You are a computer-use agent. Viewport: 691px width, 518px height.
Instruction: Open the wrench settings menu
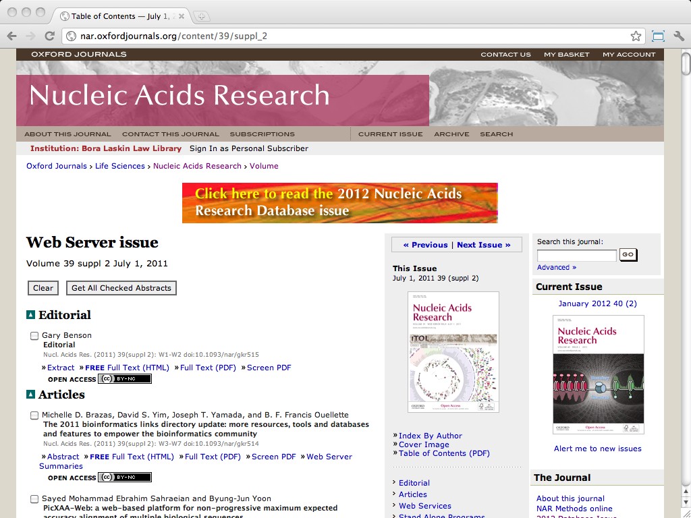pos(679,36)
